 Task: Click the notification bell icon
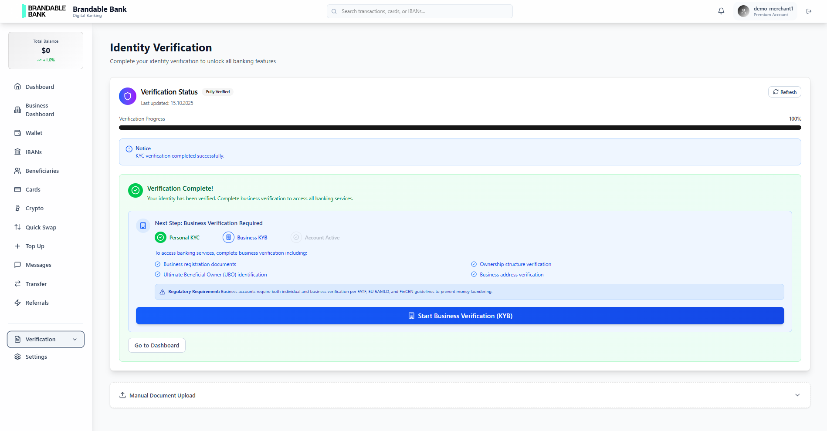tap(721, 11)
